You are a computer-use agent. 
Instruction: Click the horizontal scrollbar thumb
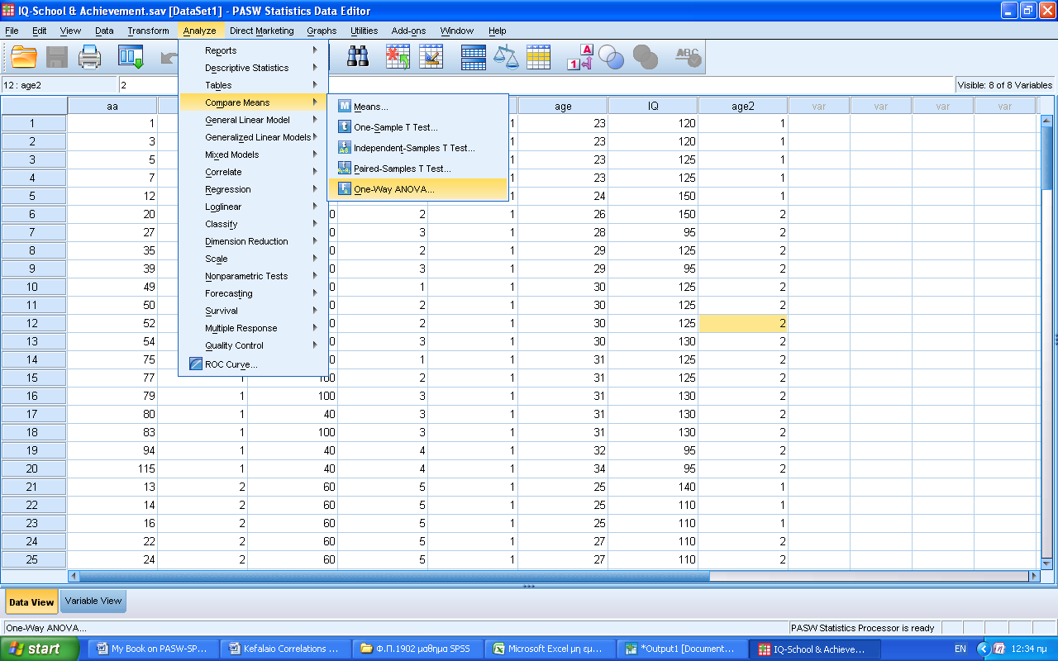[394, 576]
